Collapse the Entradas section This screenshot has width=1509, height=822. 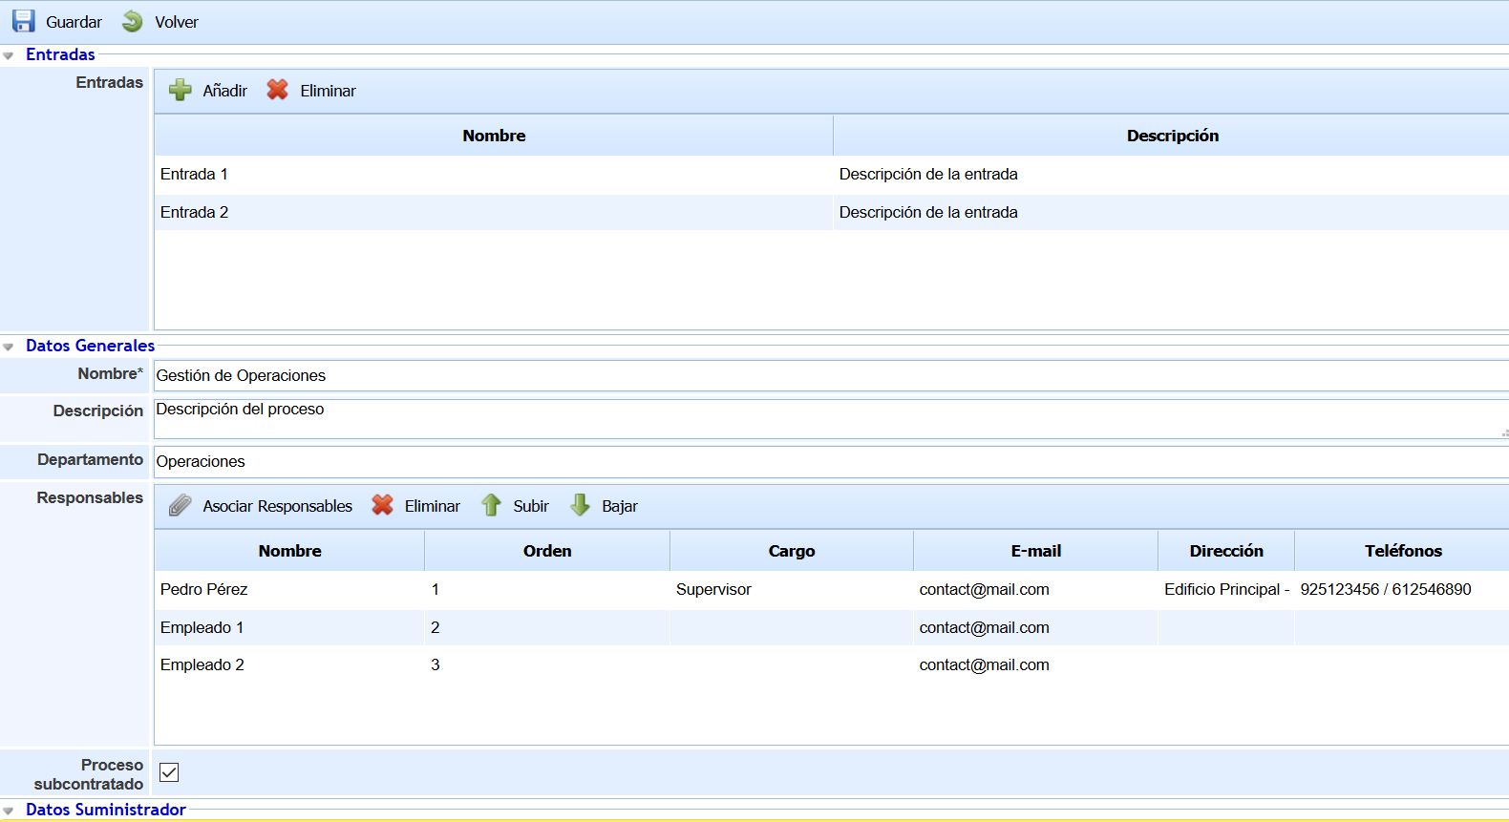click(9, 55)
